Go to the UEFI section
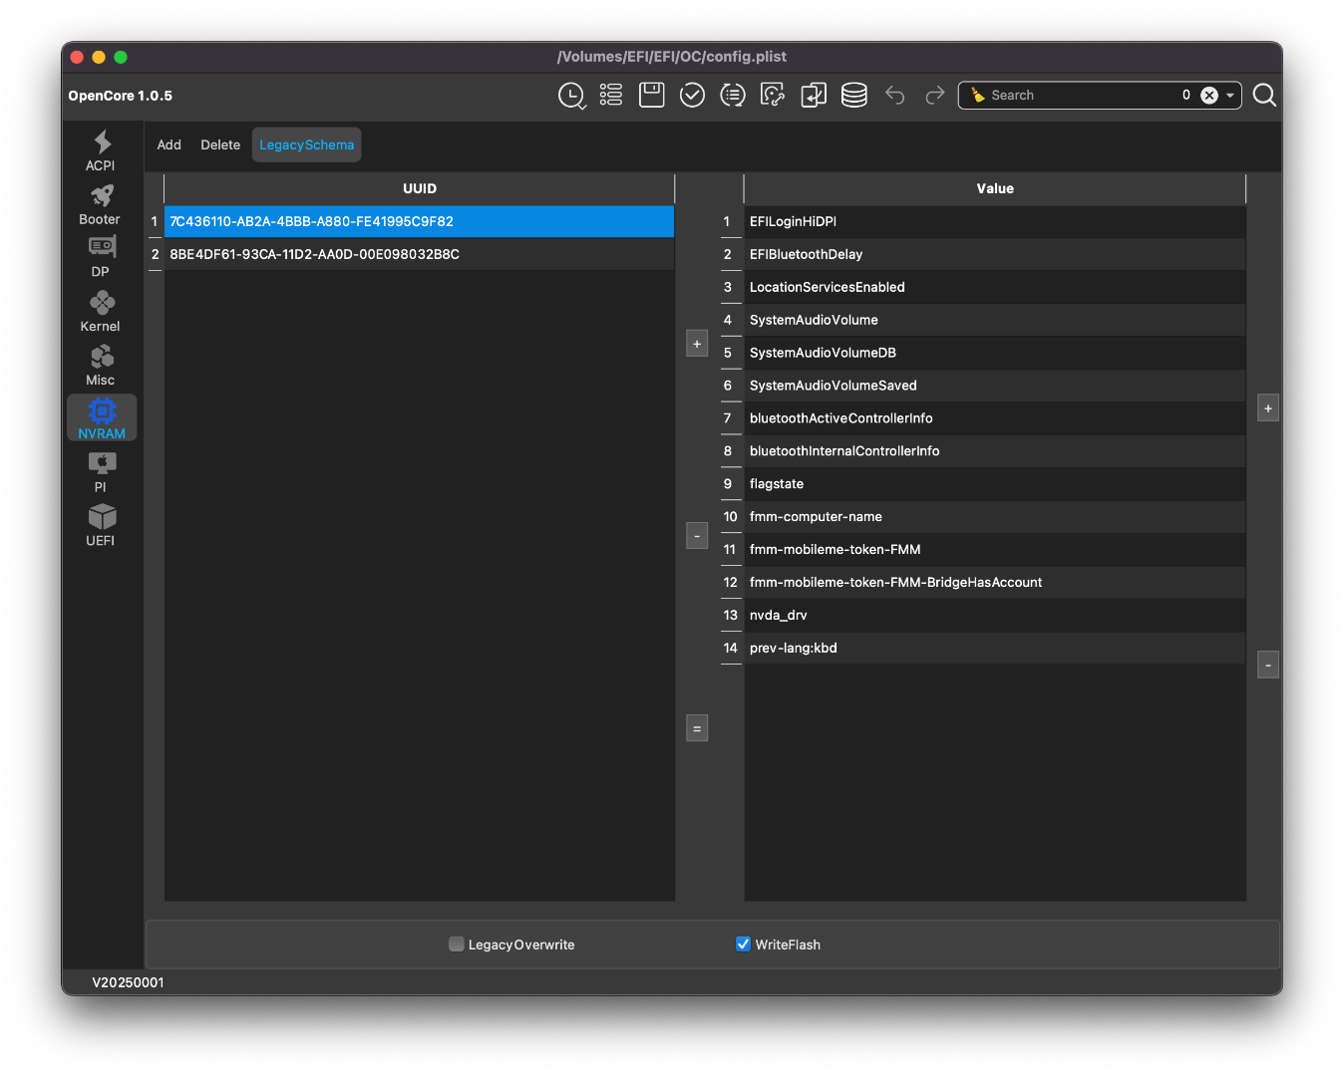This screenshot has width=1343, height=1076. click(101, 526)
